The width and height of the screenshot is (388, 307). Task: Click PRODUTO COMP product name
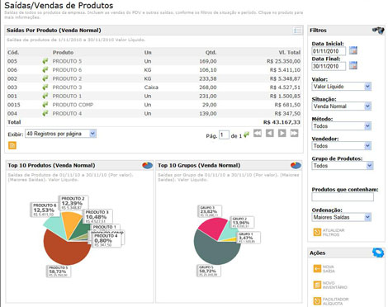click(73, 105)
